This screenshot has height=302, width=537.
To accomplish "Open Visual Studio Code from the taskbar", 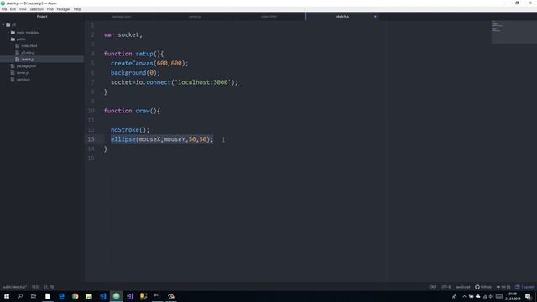I will 102,296.
